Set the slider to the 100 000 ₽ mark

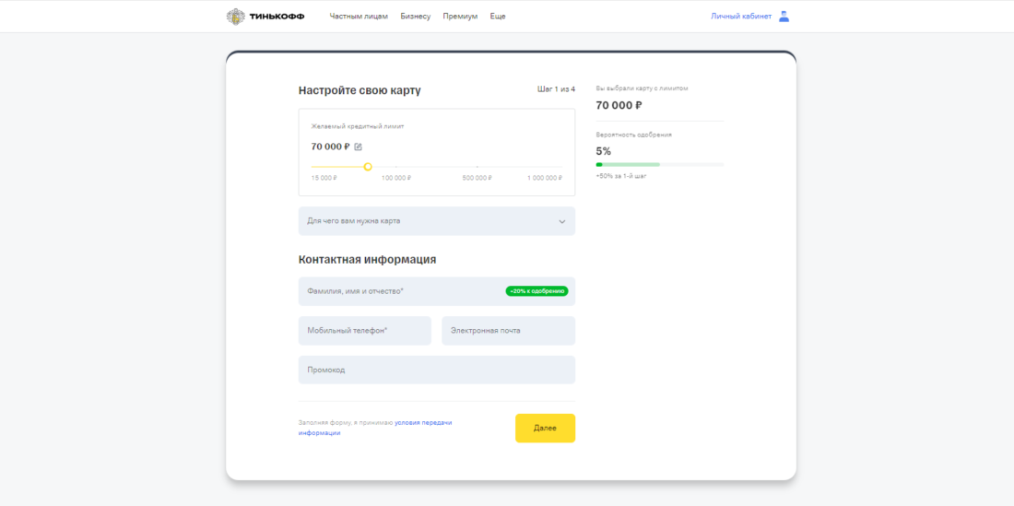(x=396, y=167)
